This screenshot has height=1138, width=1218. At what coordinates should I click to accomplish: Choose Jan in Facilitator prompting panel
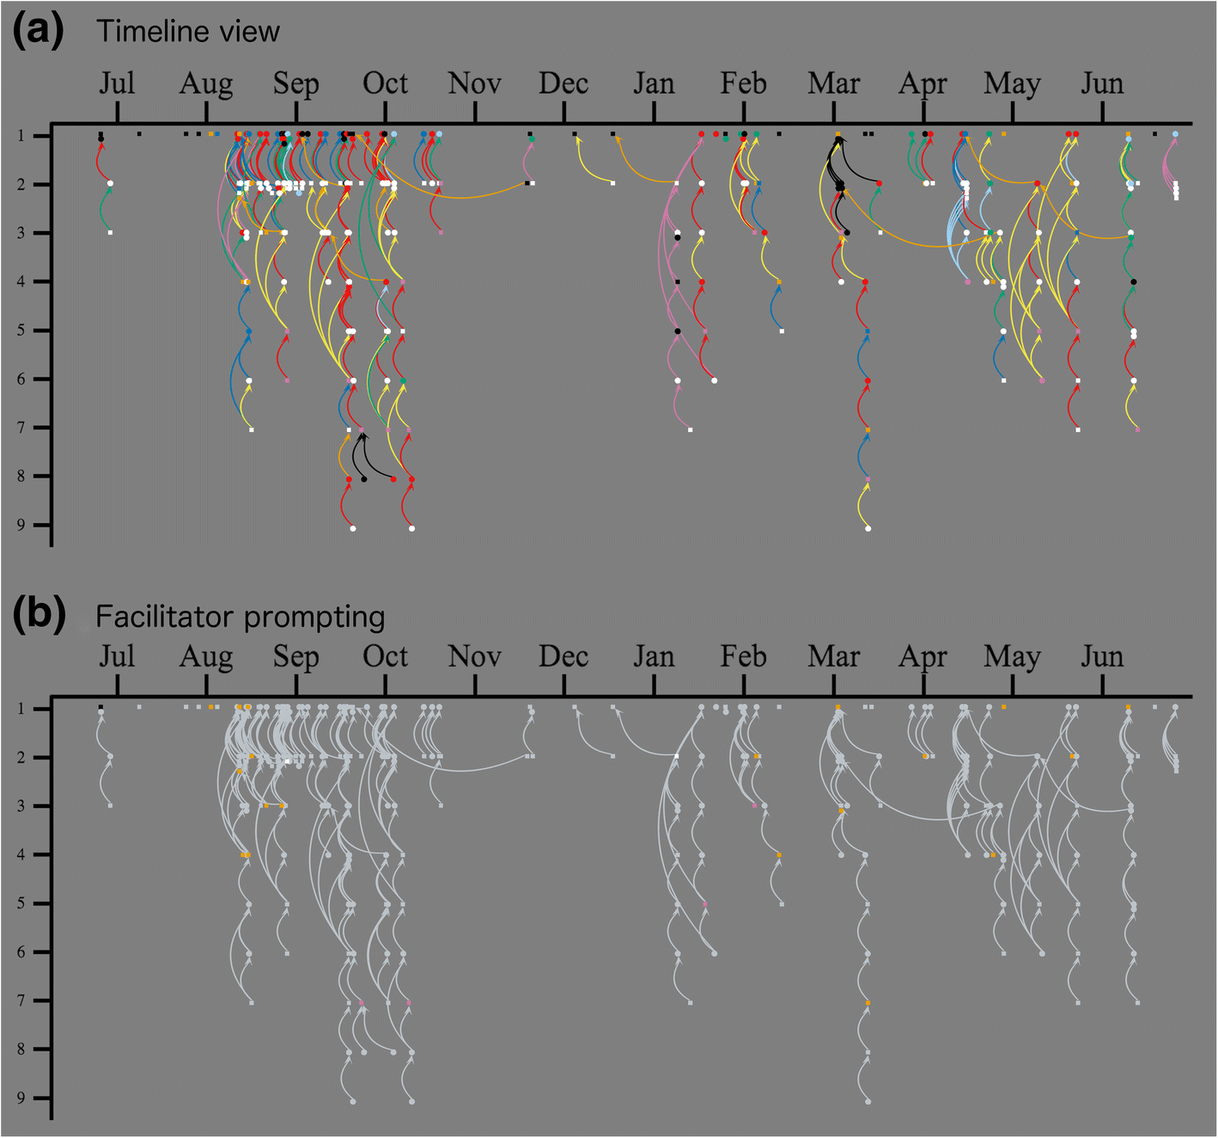click(654, 656)
